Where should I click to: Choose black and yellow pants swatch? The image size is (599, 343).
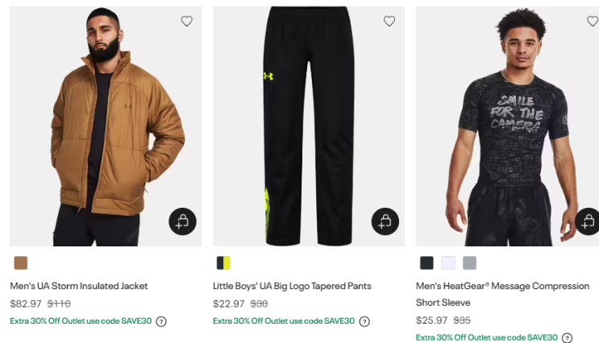coord(223,262)
